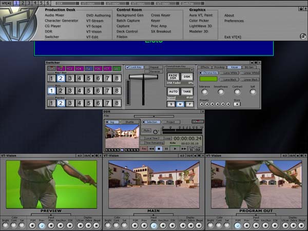The width and height of the screenshot is (308, 231).
Task: Click the DDR video thumbnail
Action: coord(122,137)
